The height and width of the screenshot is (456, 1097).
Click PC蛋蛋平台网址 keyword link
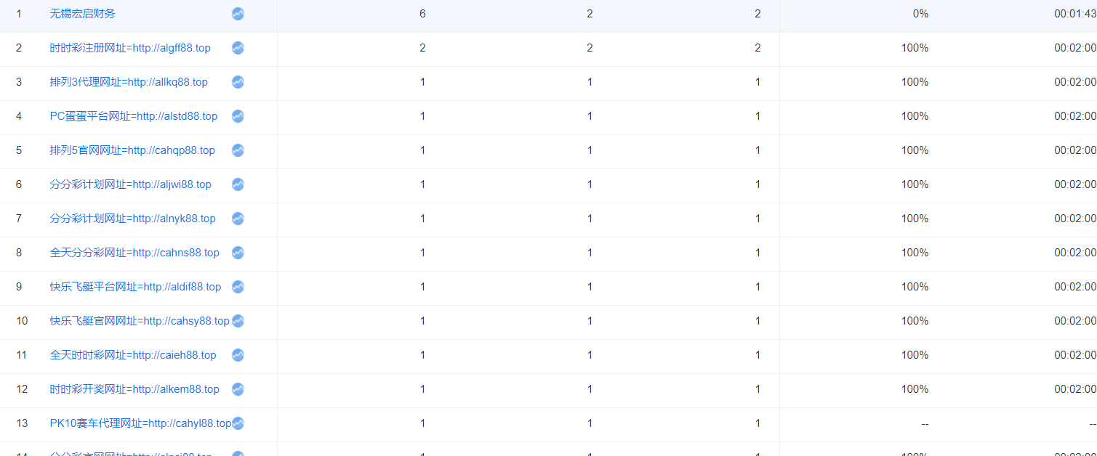point(134,116)
